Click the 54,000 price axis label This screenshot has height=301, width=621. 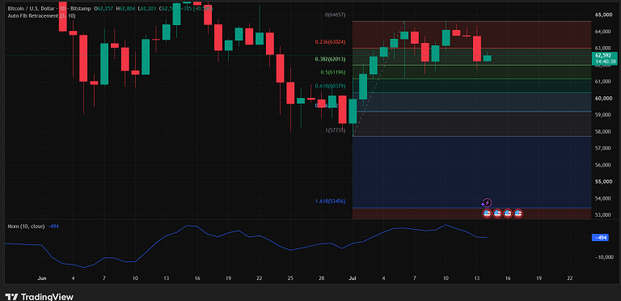[x=603, y=198]
